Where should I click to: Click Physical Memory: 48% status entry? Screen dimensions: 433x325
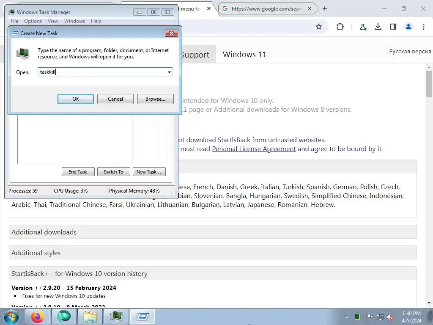[134, 191]
